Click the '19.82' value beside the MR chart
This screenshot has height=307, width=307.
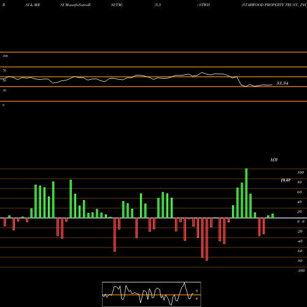click(x=286, y=180)
